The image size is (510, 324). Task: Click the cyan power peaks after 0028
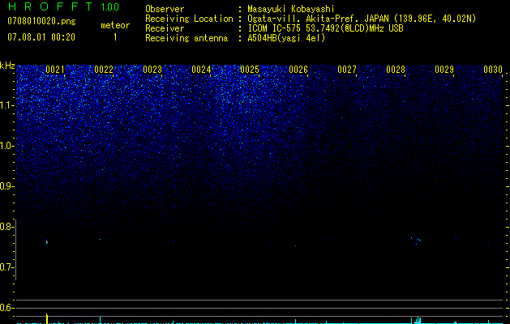point(417,320)
